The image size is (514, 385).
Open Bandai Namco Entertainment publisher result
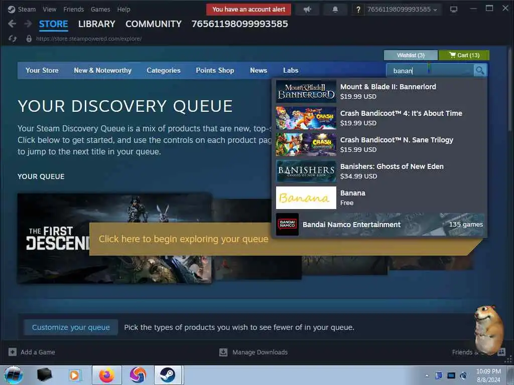click(x=379, y=224)
